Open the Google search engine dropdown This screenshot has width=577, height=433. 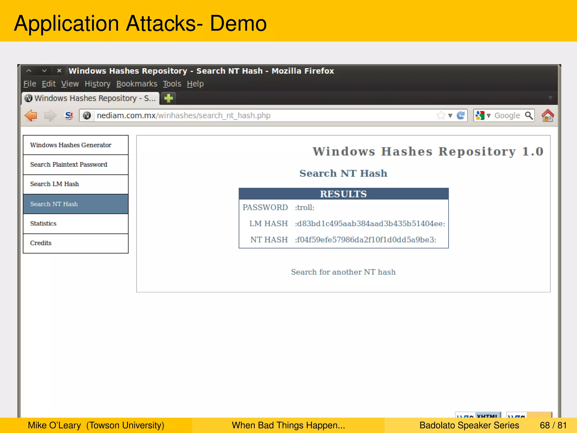tap(489, 116)
